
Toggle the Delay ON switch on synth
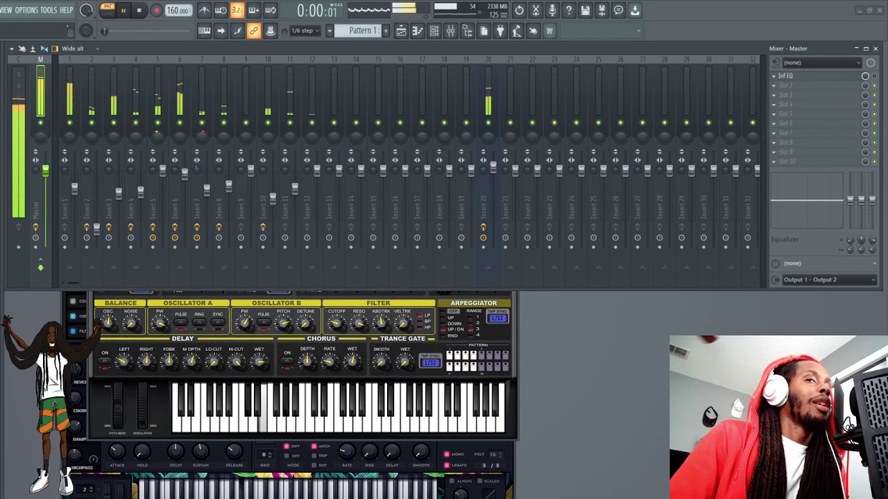click(x=105, y=362)
